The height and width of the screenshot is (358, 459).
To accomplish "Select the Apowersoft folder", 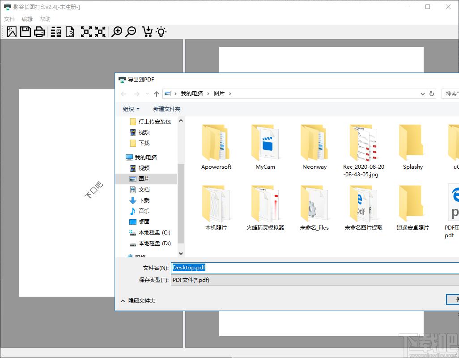I will click(216, 147).
